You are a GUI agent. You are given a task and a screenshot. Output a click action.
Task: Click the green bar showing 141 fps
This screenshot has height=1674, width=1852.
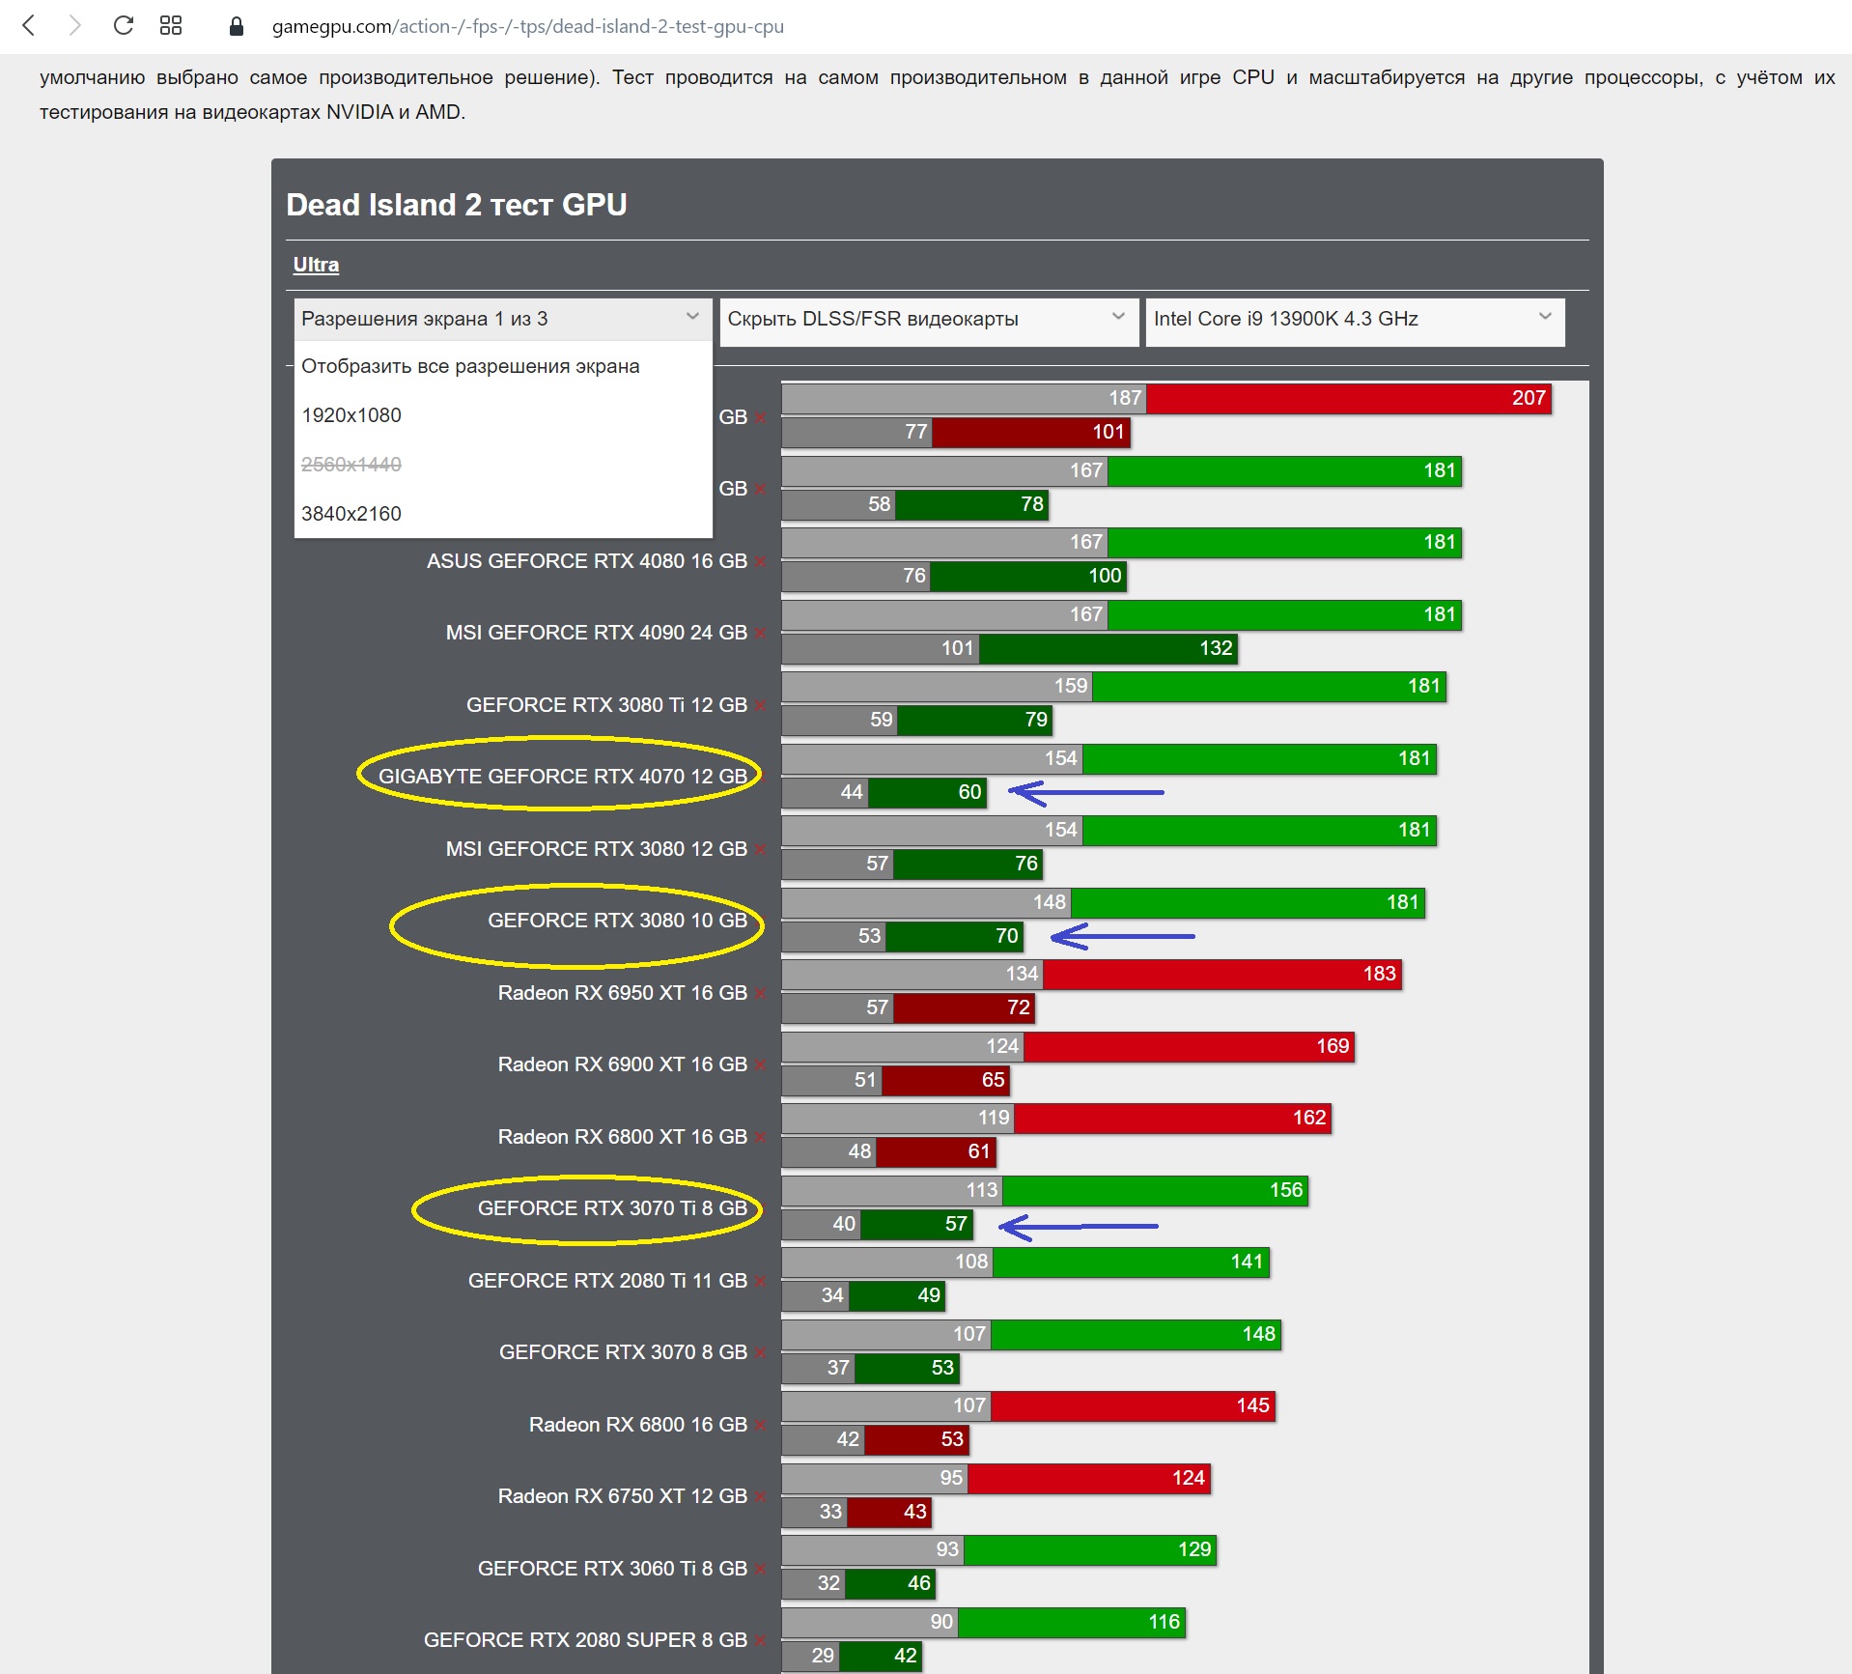pyautogui.click(x=1132, y=1263)
